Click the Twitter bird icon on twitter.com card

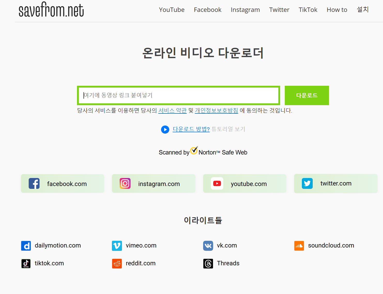click(307, 183)
